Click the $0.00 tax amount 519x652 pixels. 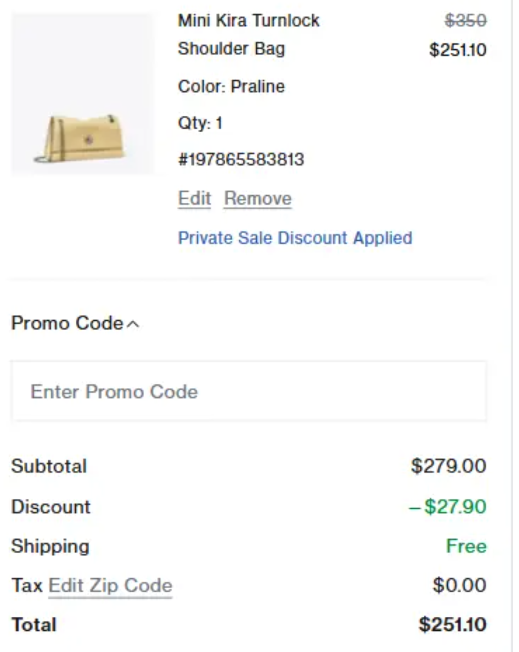click(x=459, y=585)
